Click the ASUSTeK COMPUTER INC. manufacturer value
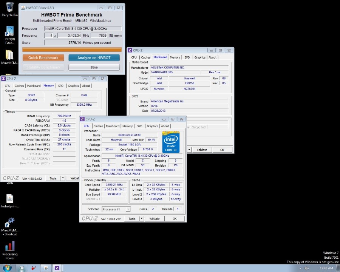 [189, 68]
